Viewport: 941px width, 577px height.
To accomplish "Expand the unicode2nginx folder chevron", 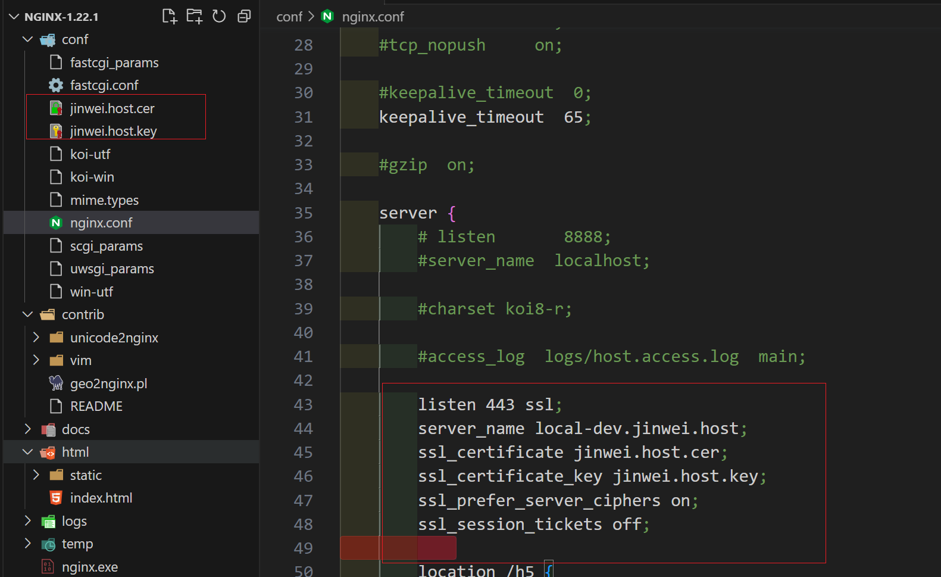I will click(36, 337).
